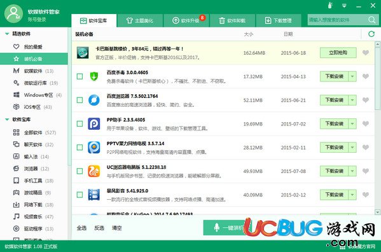Open 全部软件 category in sidebar
This screenshot has height=252, width=381.
(34, 132)
